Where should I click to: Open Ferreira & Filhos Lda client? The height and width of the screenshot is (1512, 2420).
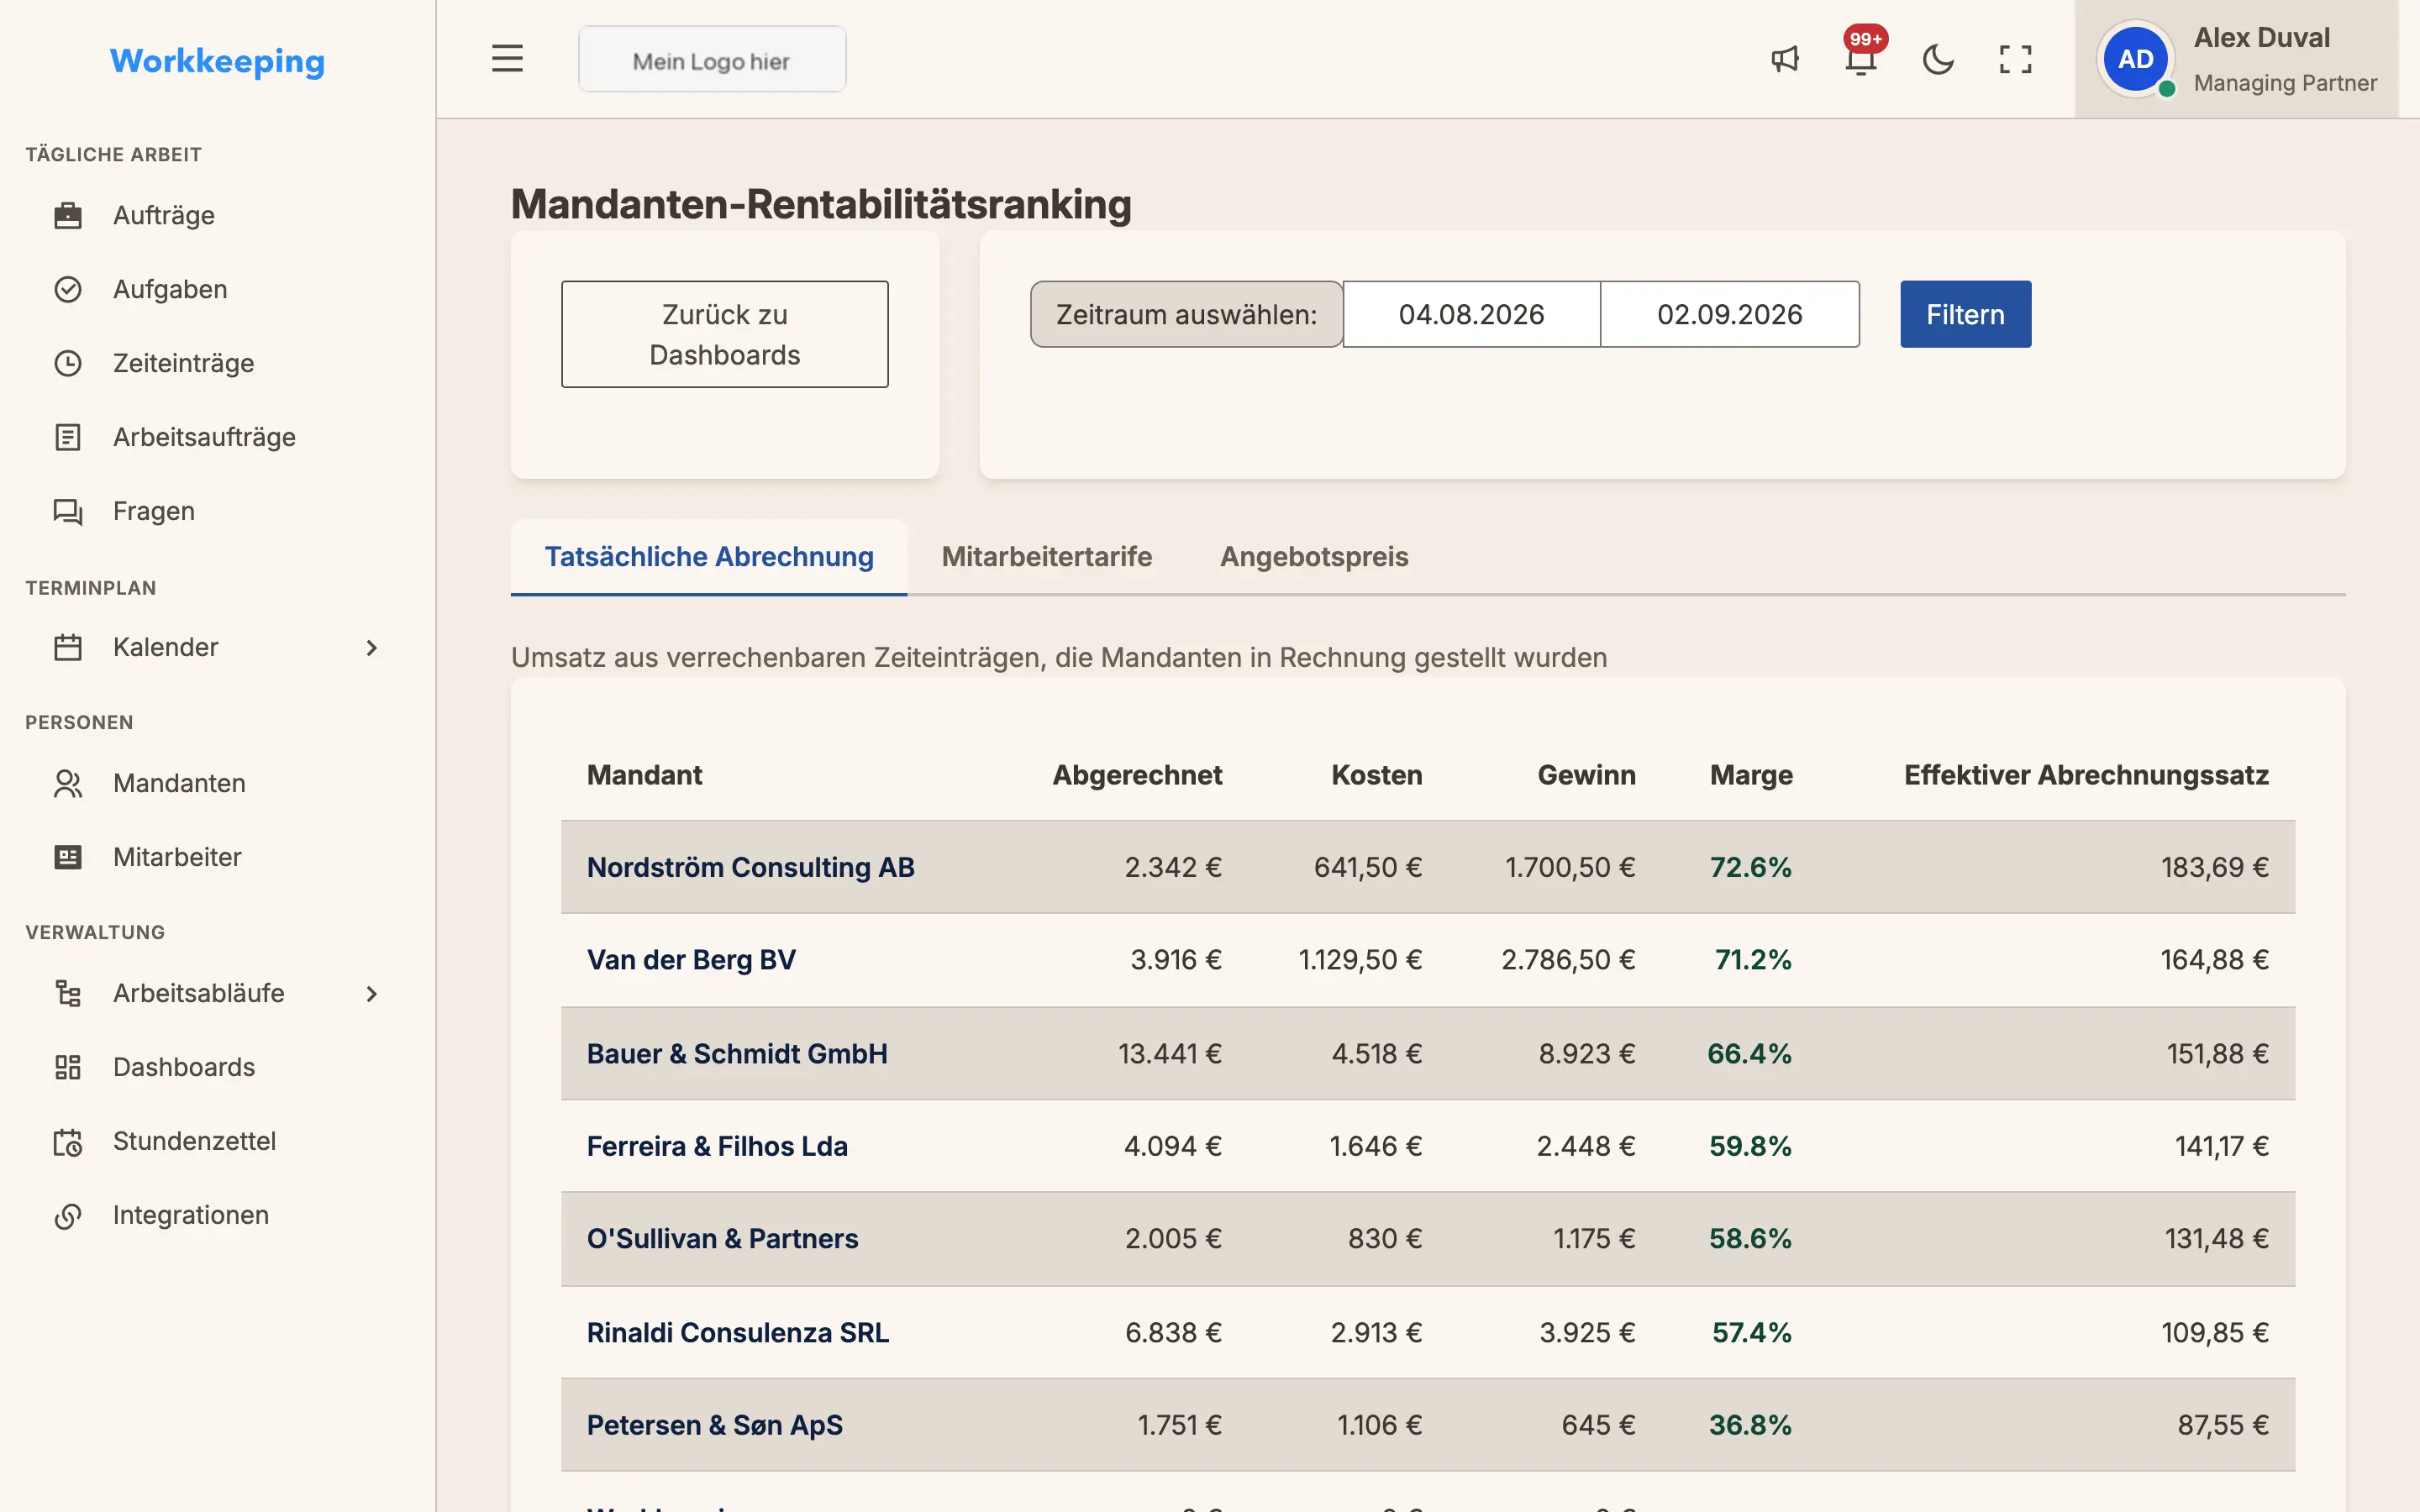[x=717, y=1146]
